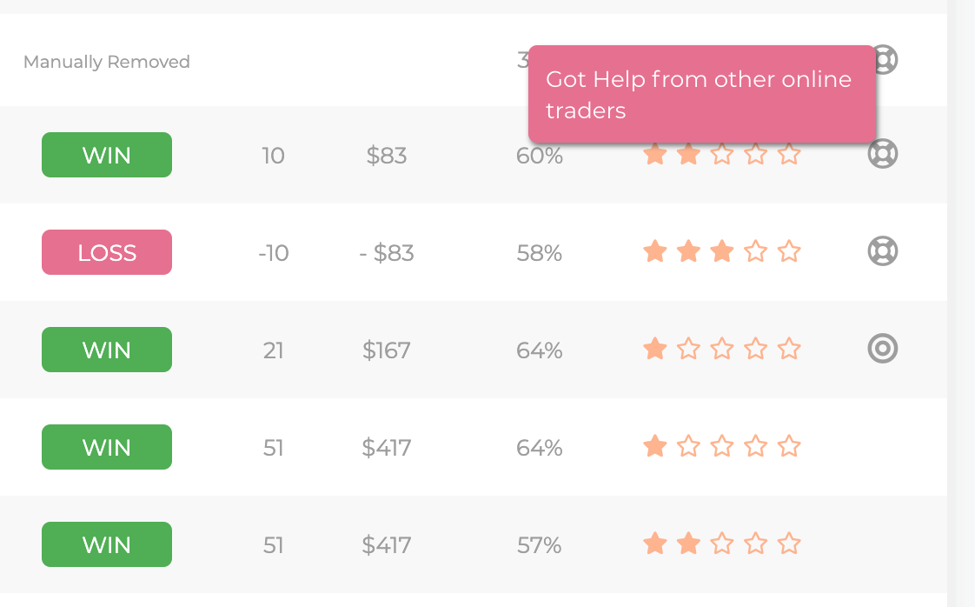Click the target icon in the $167 row
The height and width of the screenshot is (607, 975).
pos(882,349)
